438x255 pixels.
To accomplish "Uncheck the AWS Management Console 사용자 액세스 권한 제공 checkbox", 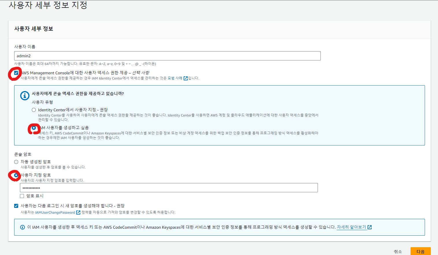I will [16, 73].
